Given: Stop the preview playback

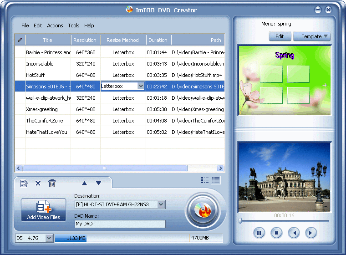Looking at the screenshot, I should (276, 233).
